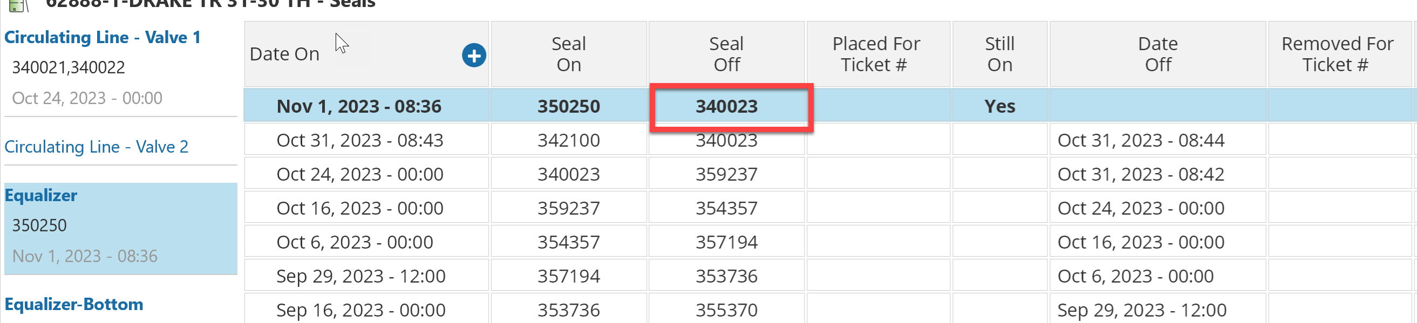Image resolution: width=1417 pixels, height=323 pixels.
Task: Select the Equalizer-Bottom seal location
Action: point(74,304)
